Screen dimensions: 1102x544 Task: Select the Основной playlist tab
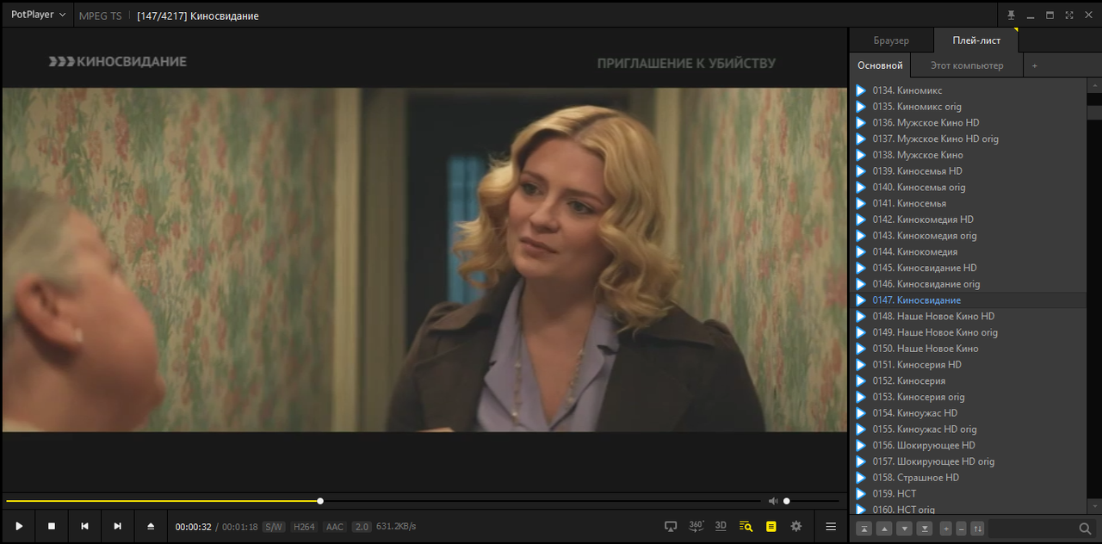(x=880, y=65)
